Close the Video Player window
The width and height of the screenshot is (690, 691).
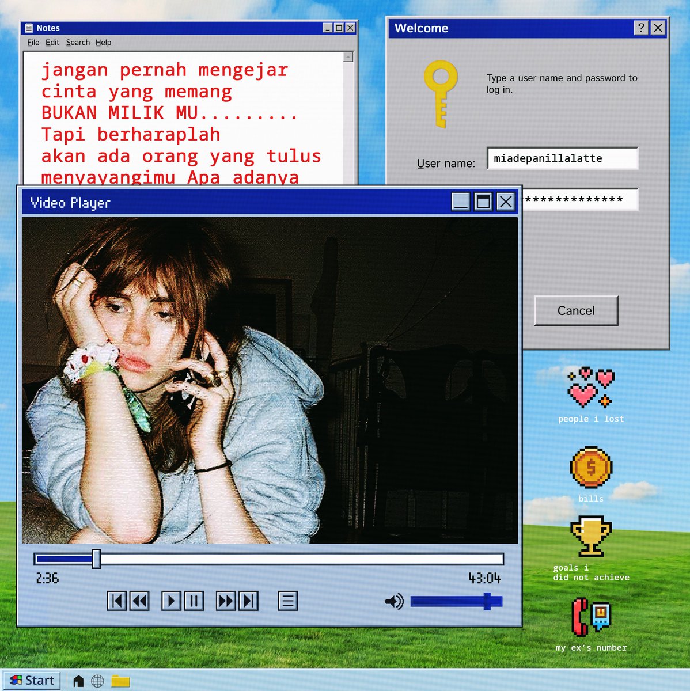click(x=506, y=202)
